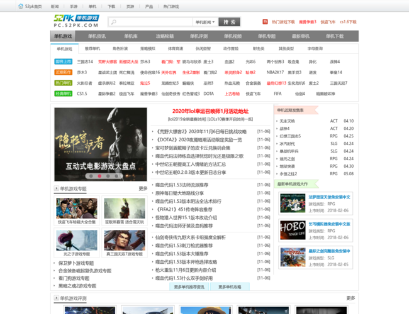The image size is (409, 314).
Task: Switch to the 动作冒险 sub-tab
Action: [x=231, y=49]
